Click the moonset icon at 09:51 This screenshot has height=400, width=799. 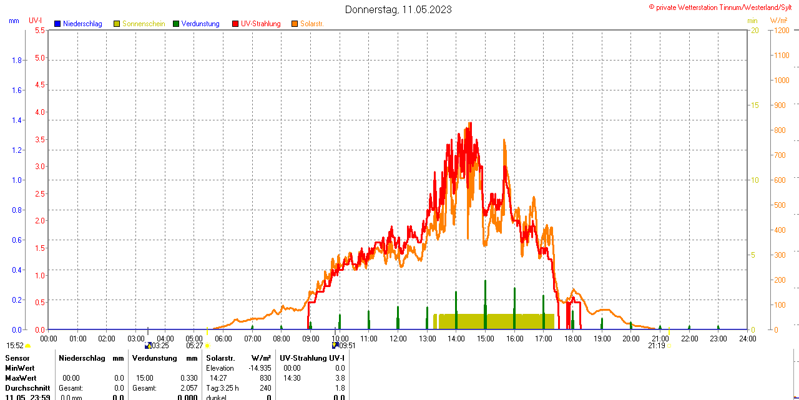(335, 345)
